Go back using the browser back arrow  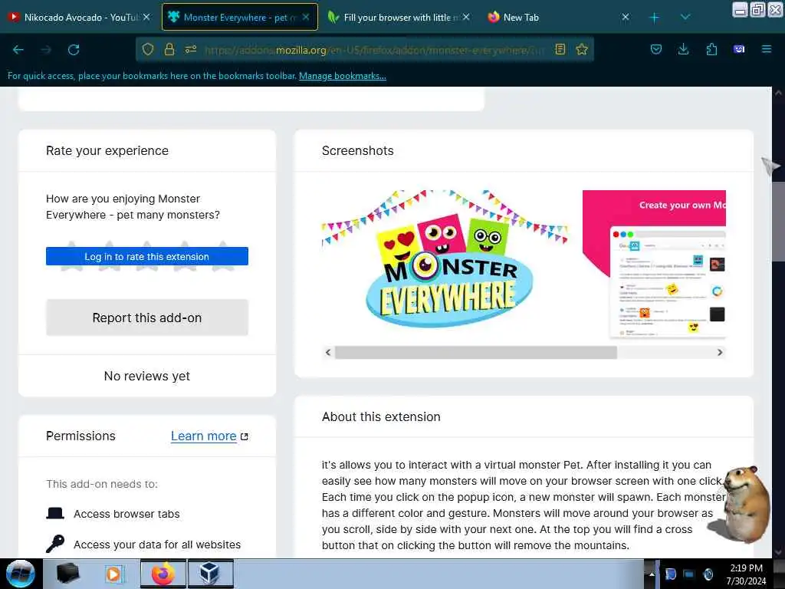click(x=18, y=50)
